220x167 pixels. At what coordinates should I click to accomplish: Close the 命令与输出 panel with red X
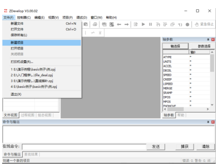pyautogui.click(x=213, y=122)
